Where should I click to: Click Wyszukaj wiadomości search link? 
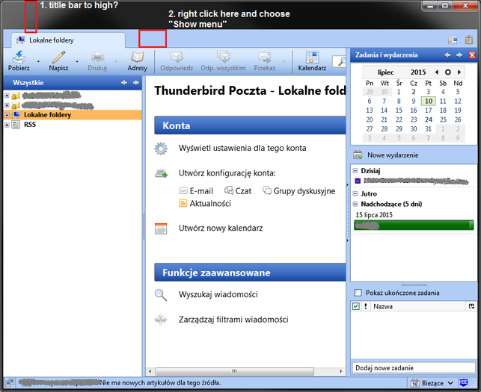(x=218, y=295)
